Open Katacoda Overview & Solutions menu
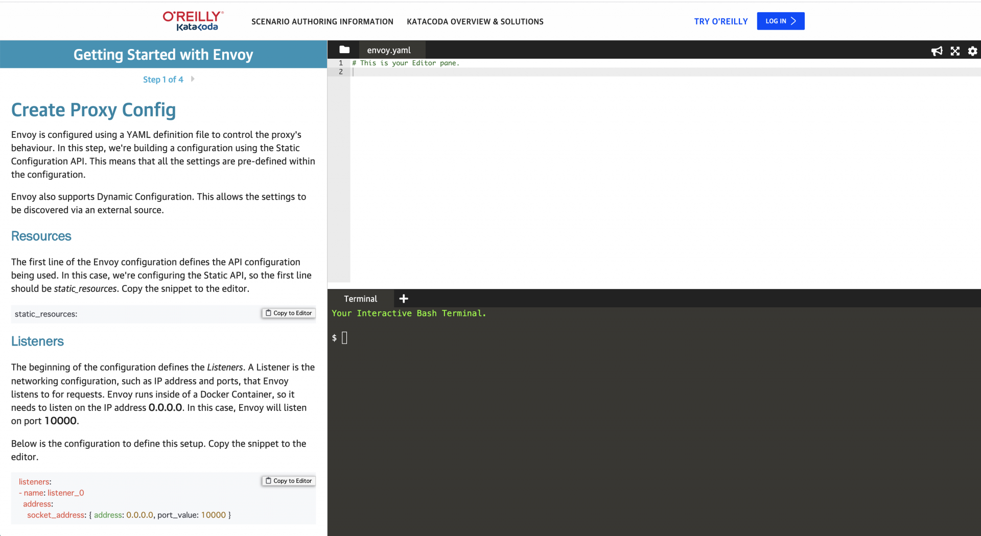 point(475,21)
